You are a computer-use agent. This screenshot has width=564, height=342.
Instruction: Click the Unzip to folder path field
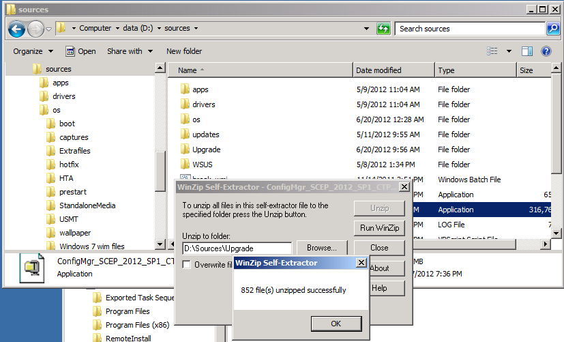237,248
